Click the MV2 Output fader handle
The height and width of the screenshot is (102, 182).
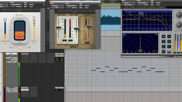(89, 26)
